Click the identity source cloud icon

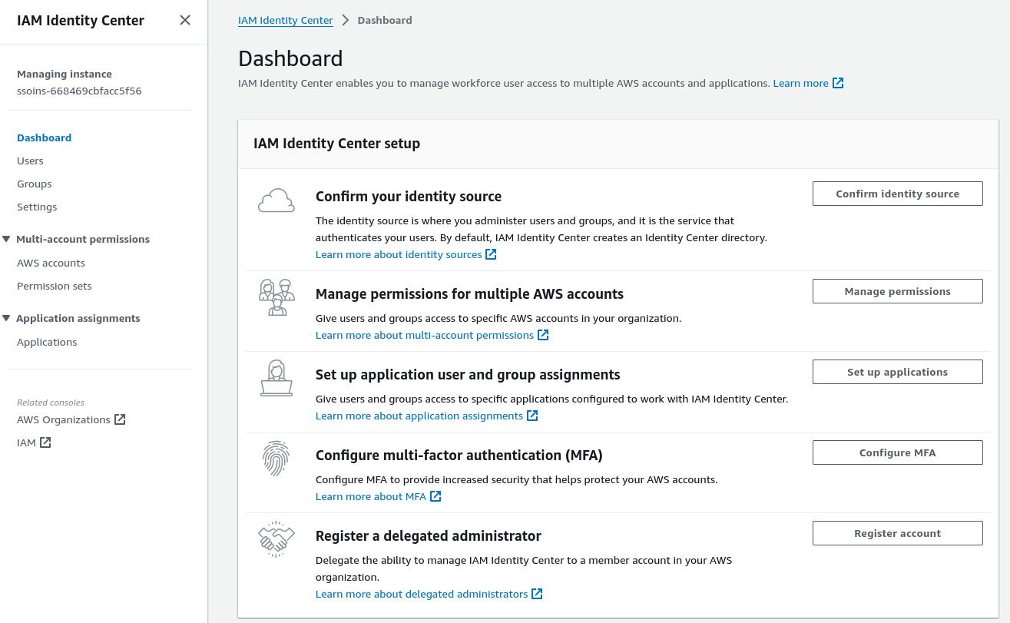[x=276, y=200]
